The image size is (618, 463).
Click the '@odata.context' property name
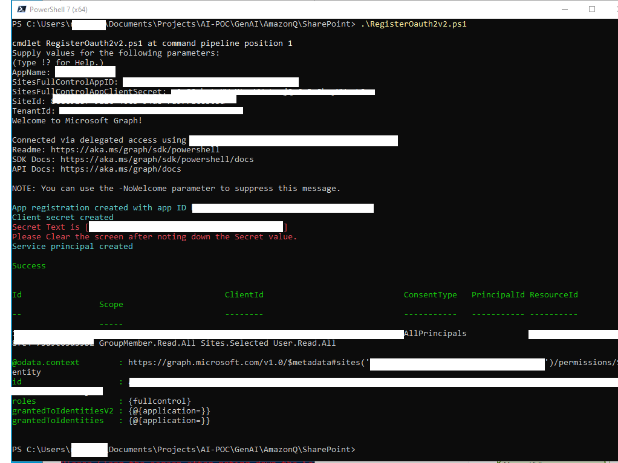tap(46, 363)
